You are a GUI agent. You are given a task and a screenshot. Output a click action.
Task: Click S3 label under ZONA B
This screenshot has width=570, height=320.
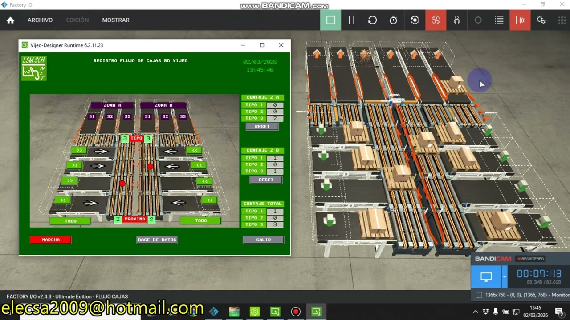[x=182, y=117]
